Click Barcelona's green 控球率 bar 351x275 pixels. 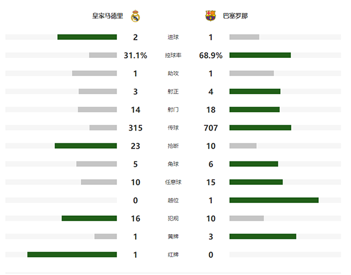(260, 56)
